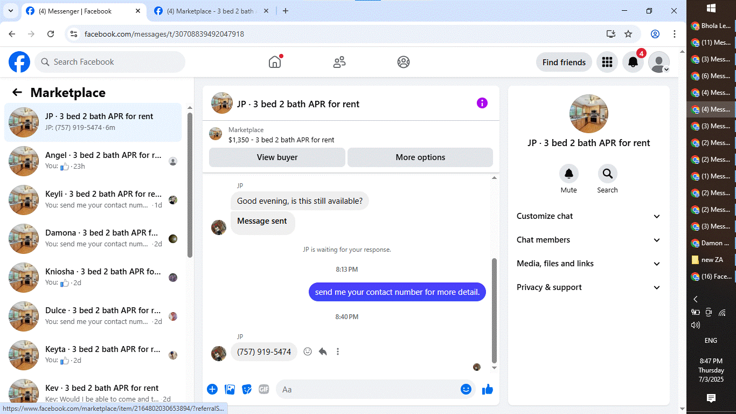Open the Angel conversation
This screenshot has height=414, width=736.
93,161
